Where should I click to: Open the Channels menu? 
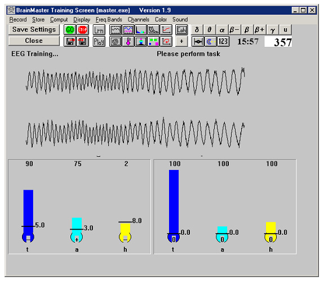139,19
